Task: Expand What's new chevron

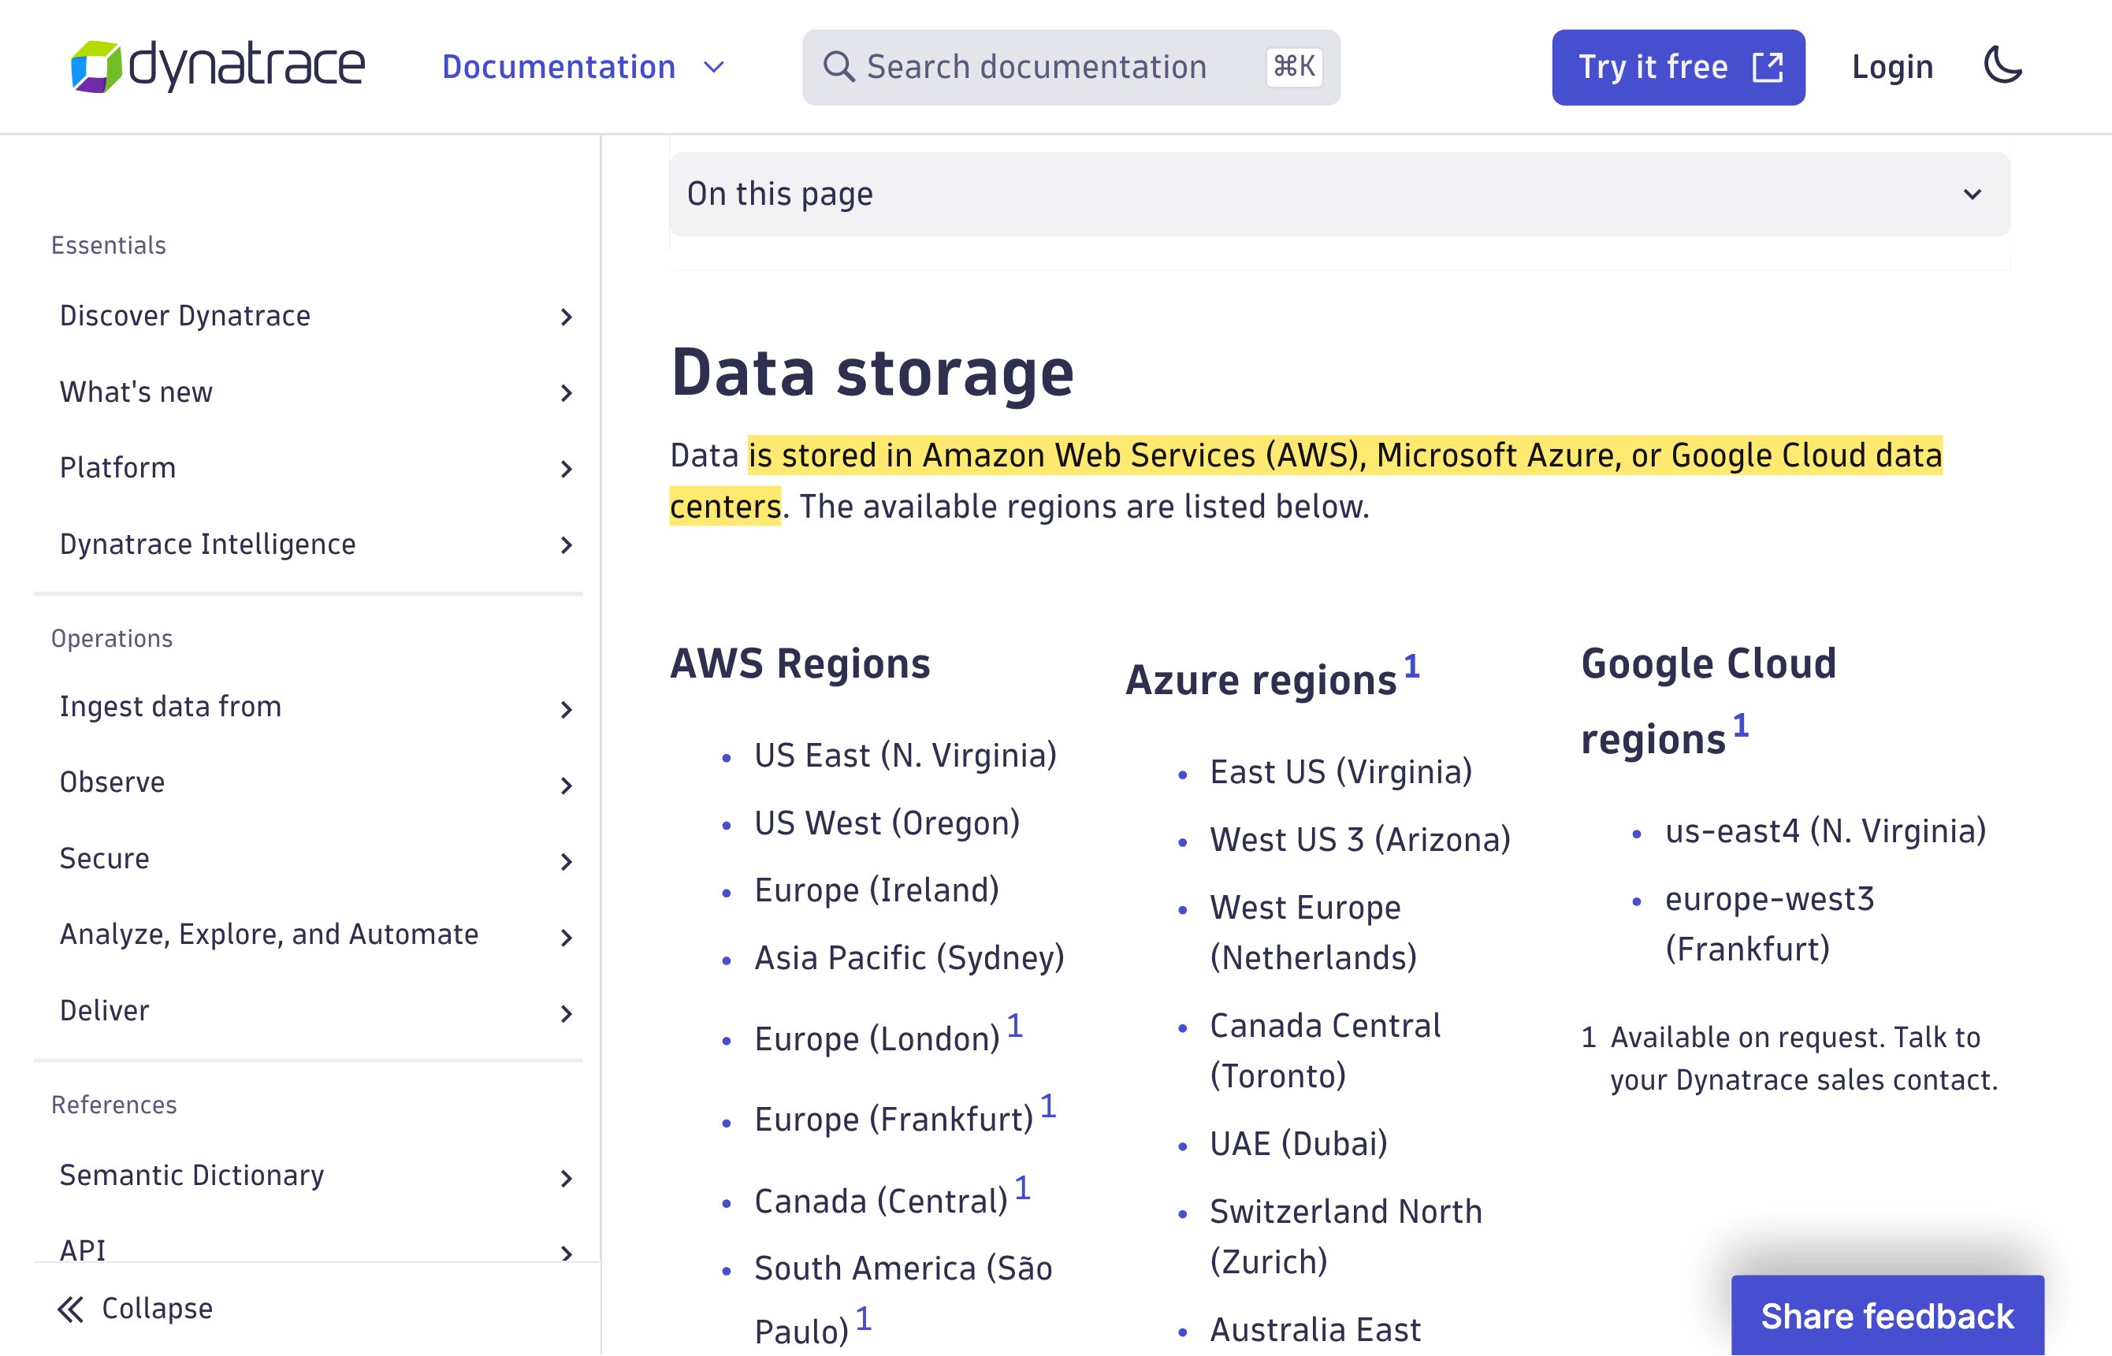Action: 567,392
